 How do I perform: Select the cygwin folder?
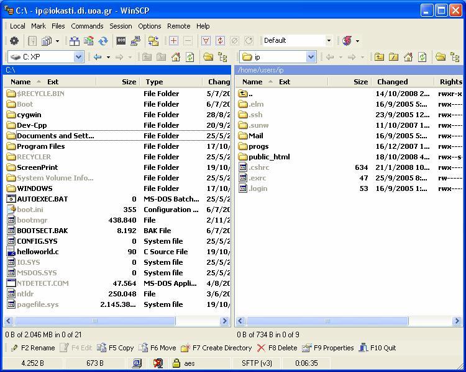(29, 115)
